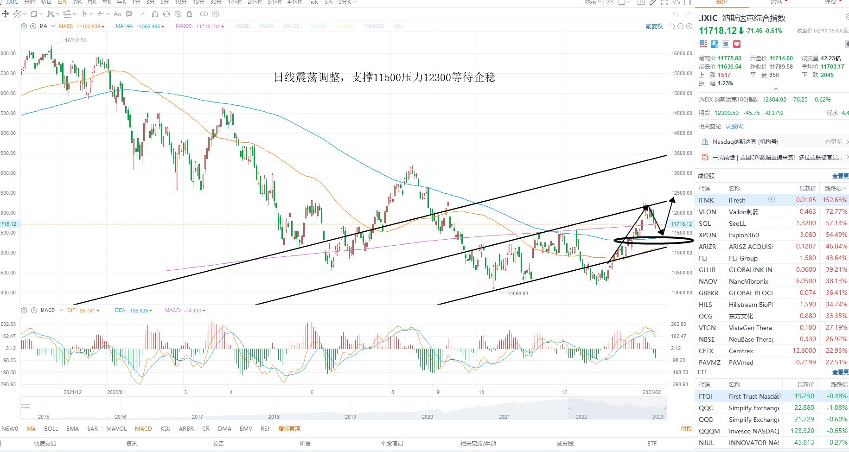Screen dimensions: 849x452
Task: Expand the MA indicator dropdown
Action: click(x=53, y=26)
